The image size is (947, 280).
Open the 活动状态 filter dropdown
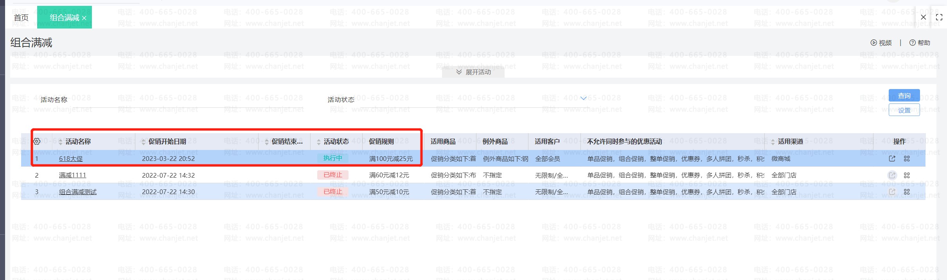[583, 98]
